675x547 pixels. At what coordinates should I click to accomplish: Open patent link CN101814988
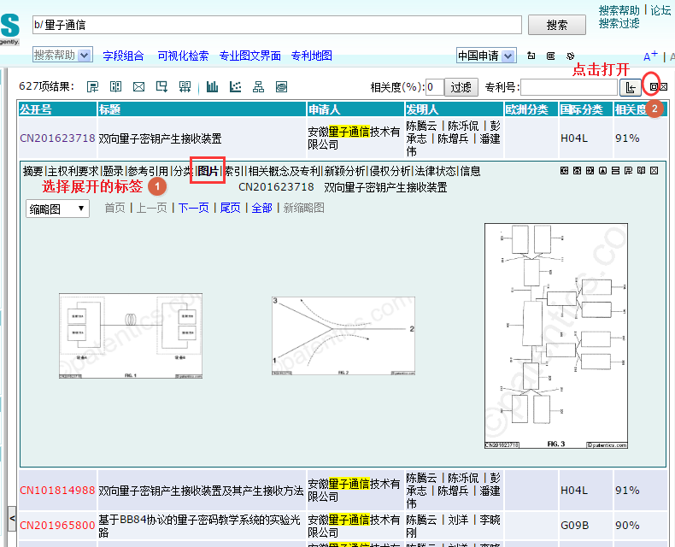(57, 491)
